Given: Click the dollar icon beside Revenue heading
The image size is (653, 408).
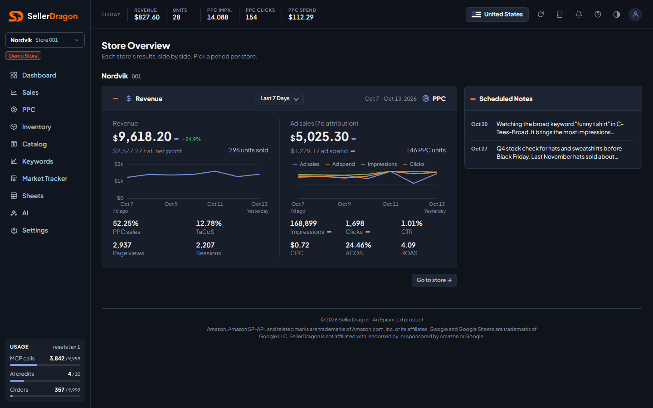Looking at the screenshot, I should (x=129, y=98).
